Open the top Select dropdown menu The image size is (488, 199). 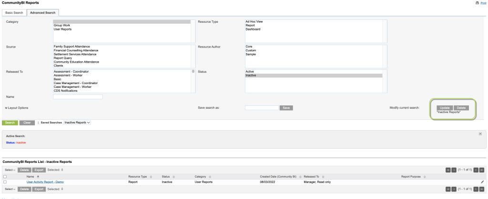(x=10, y=170)
